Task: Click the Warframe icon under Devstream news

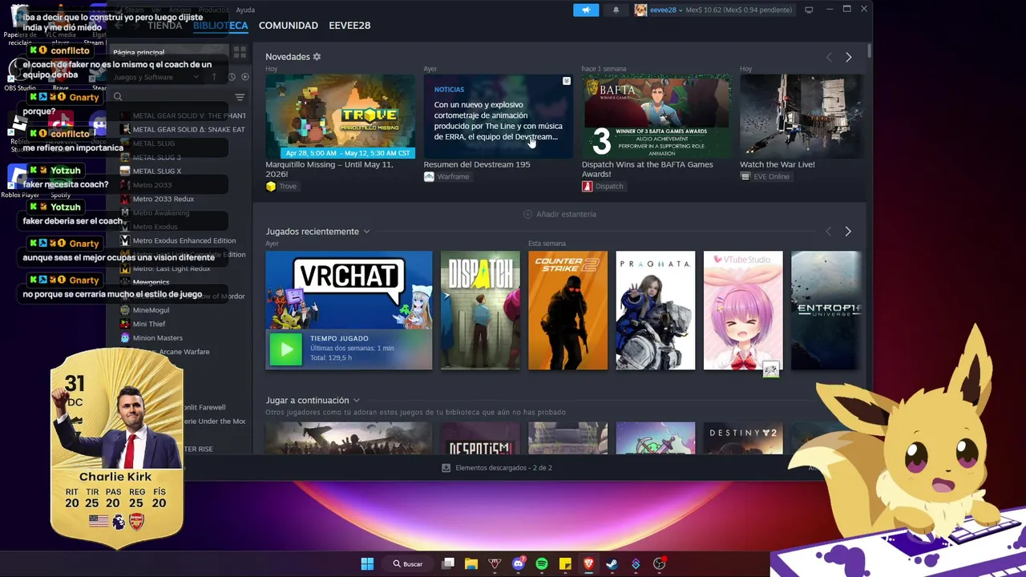Action: pyautogui.click(x=429, y=176)
